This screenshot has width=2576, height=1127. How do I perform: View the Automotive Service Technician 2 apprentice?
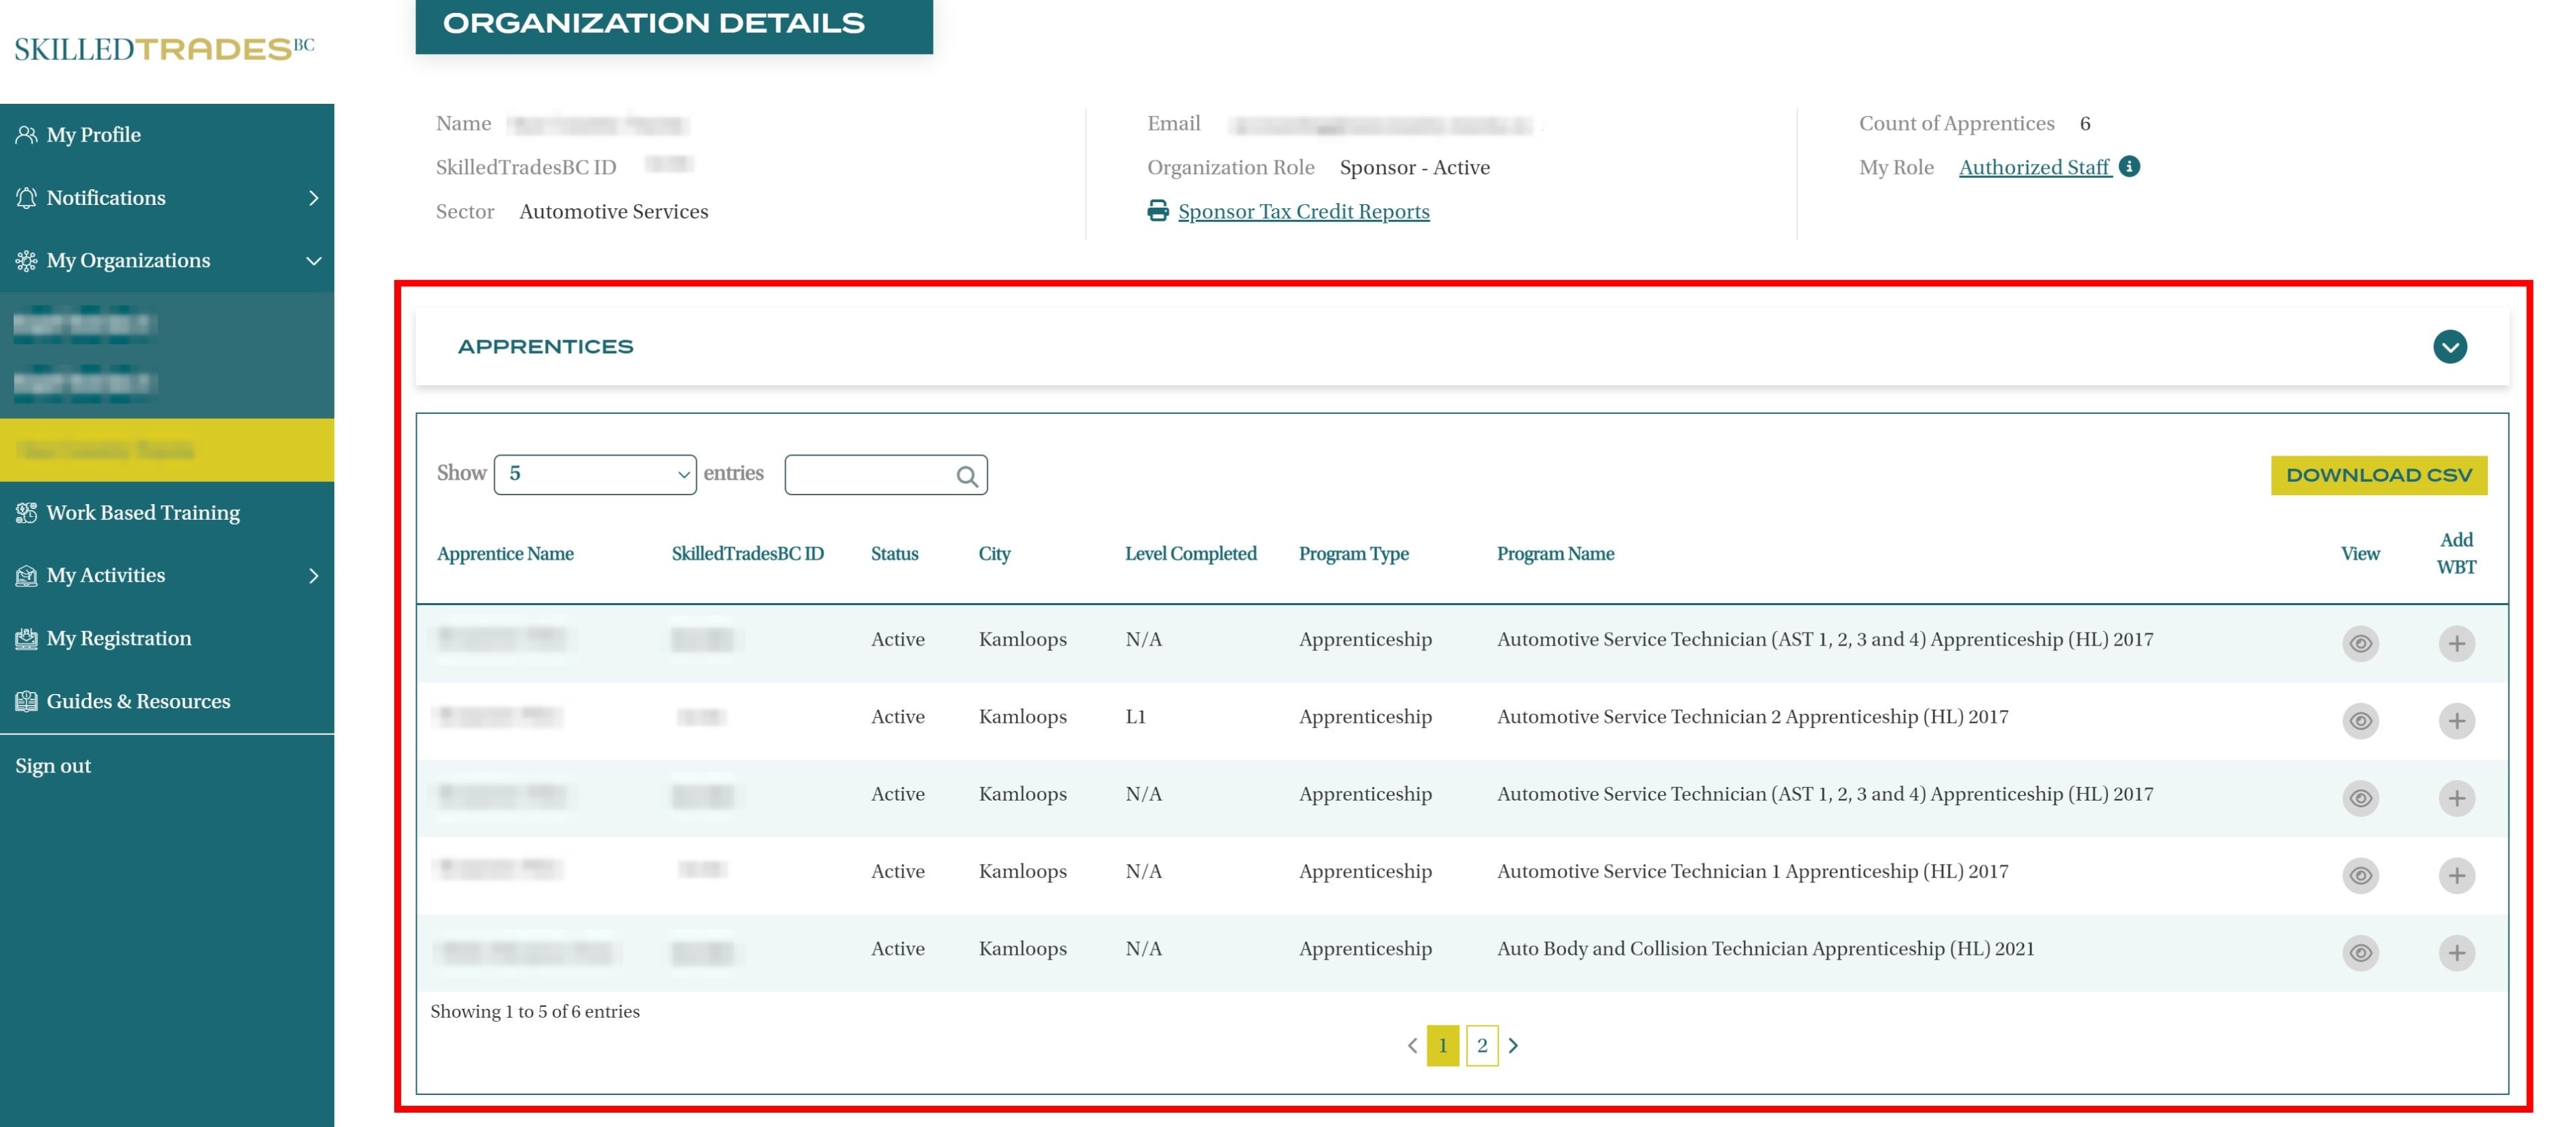[x=2360, y=720]
